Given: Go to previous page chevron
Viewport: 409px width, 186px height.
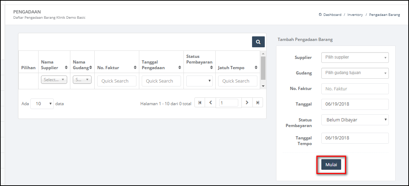Looking at the screenshot, I should click(210, 103).
